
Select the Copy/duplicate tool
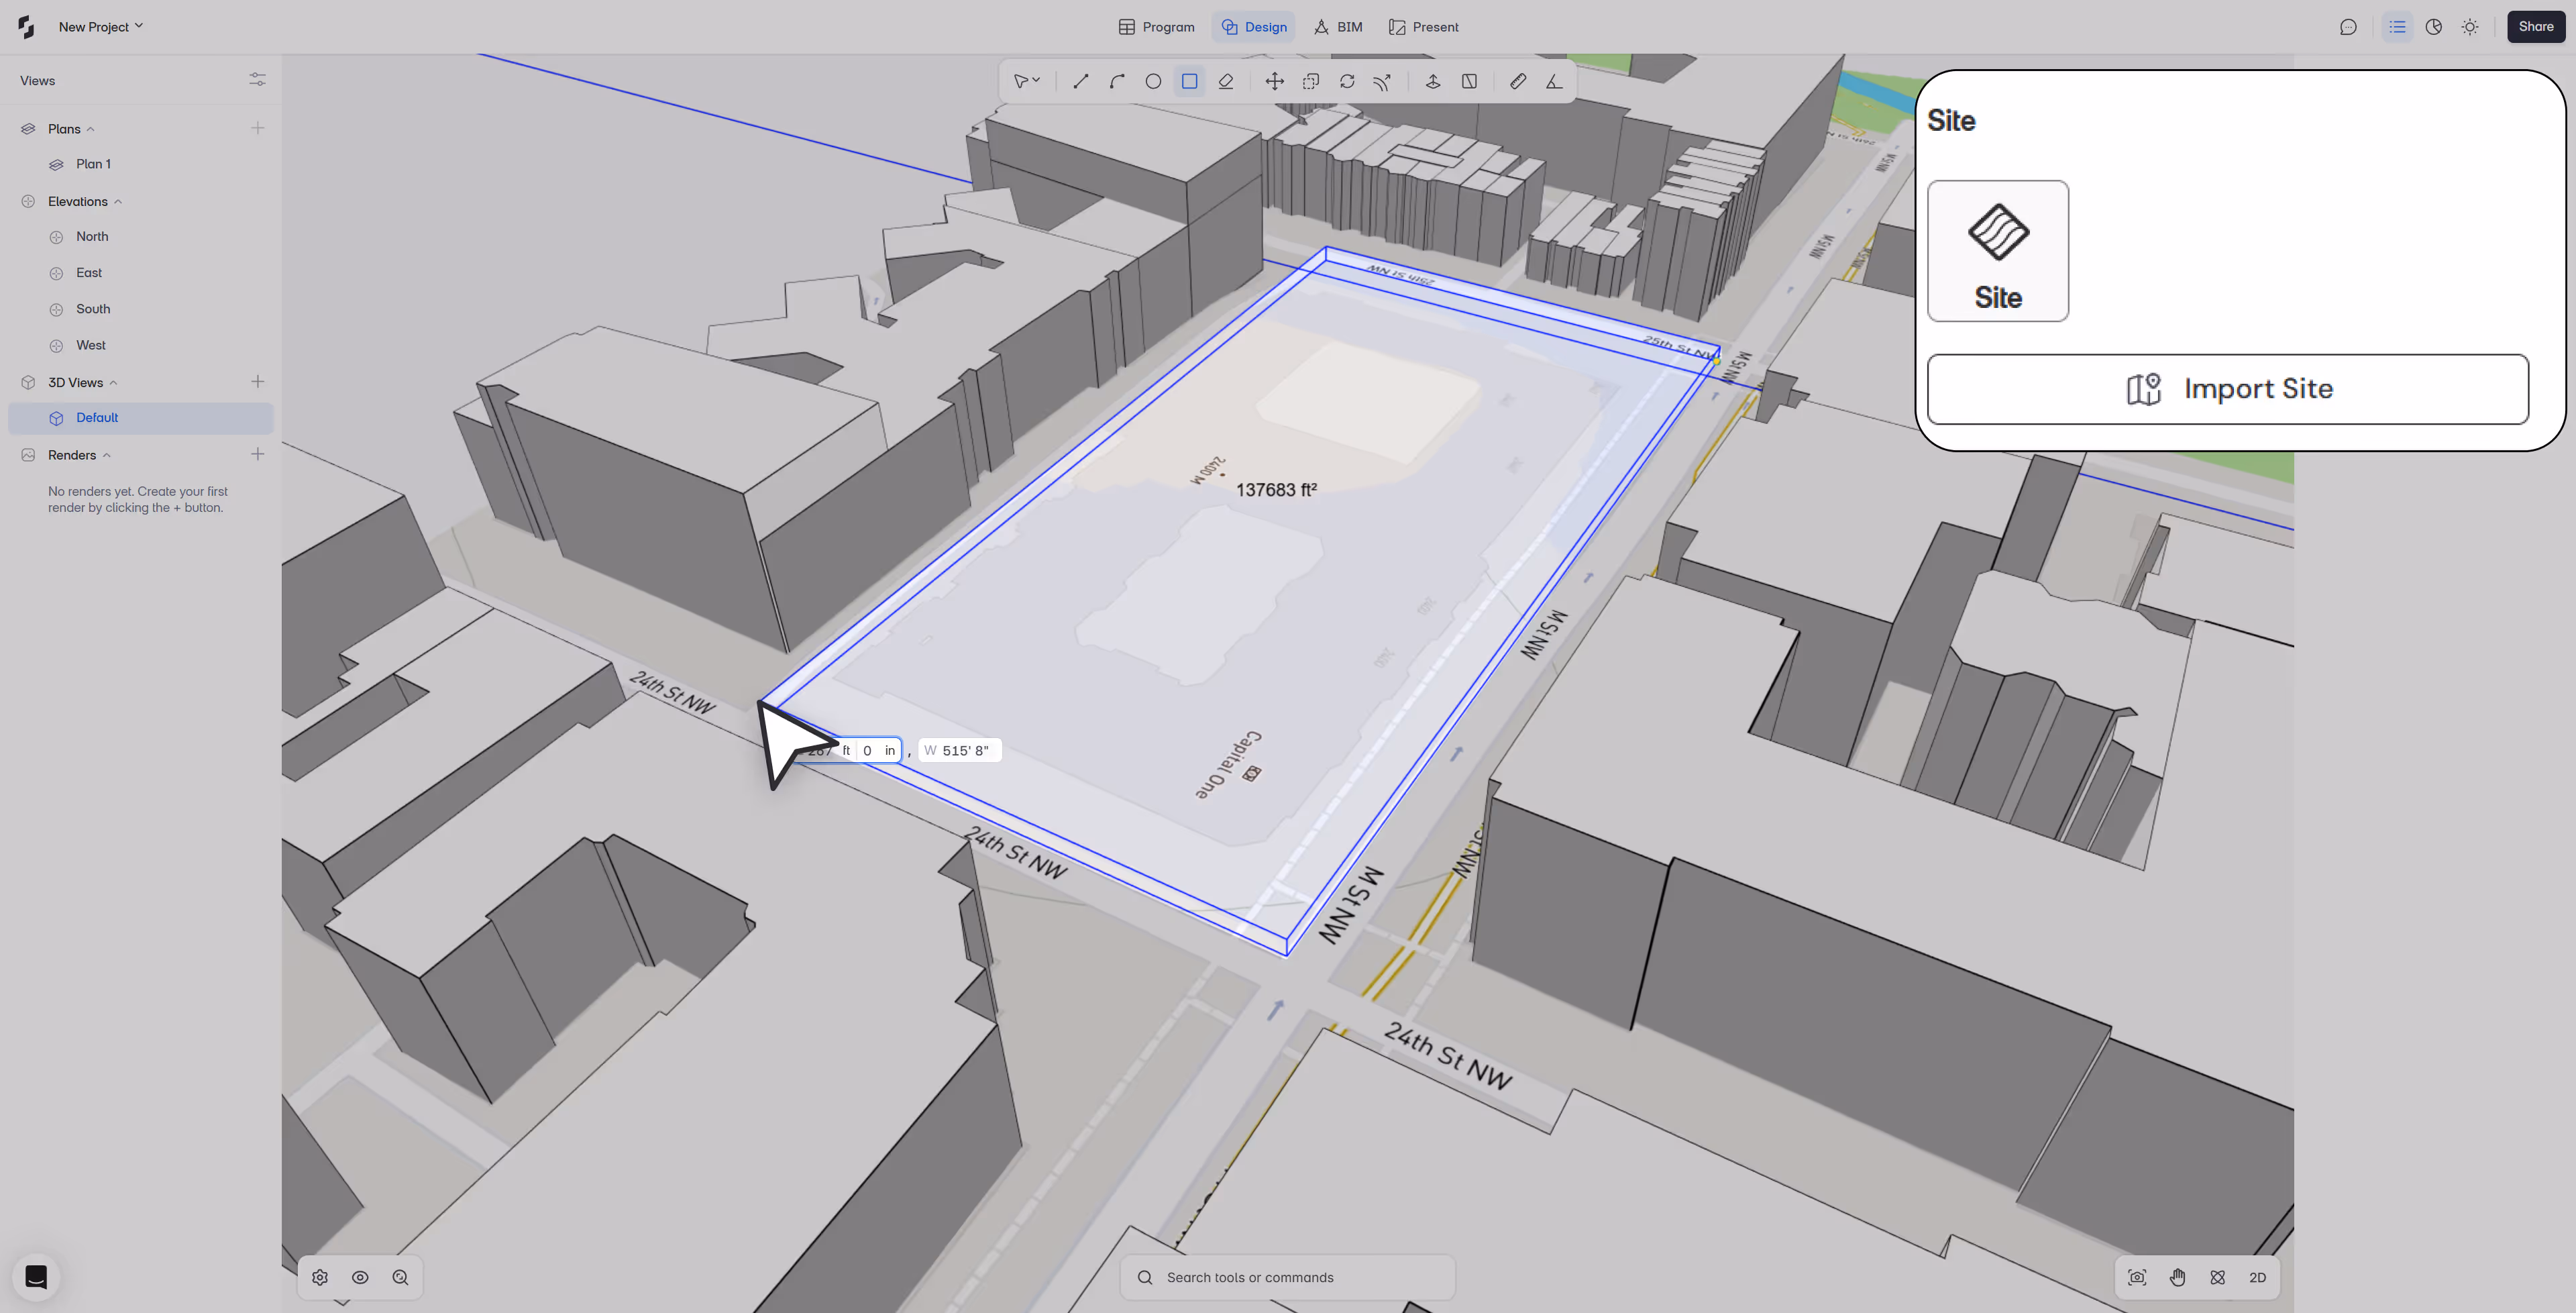(x=1311, y=82)
